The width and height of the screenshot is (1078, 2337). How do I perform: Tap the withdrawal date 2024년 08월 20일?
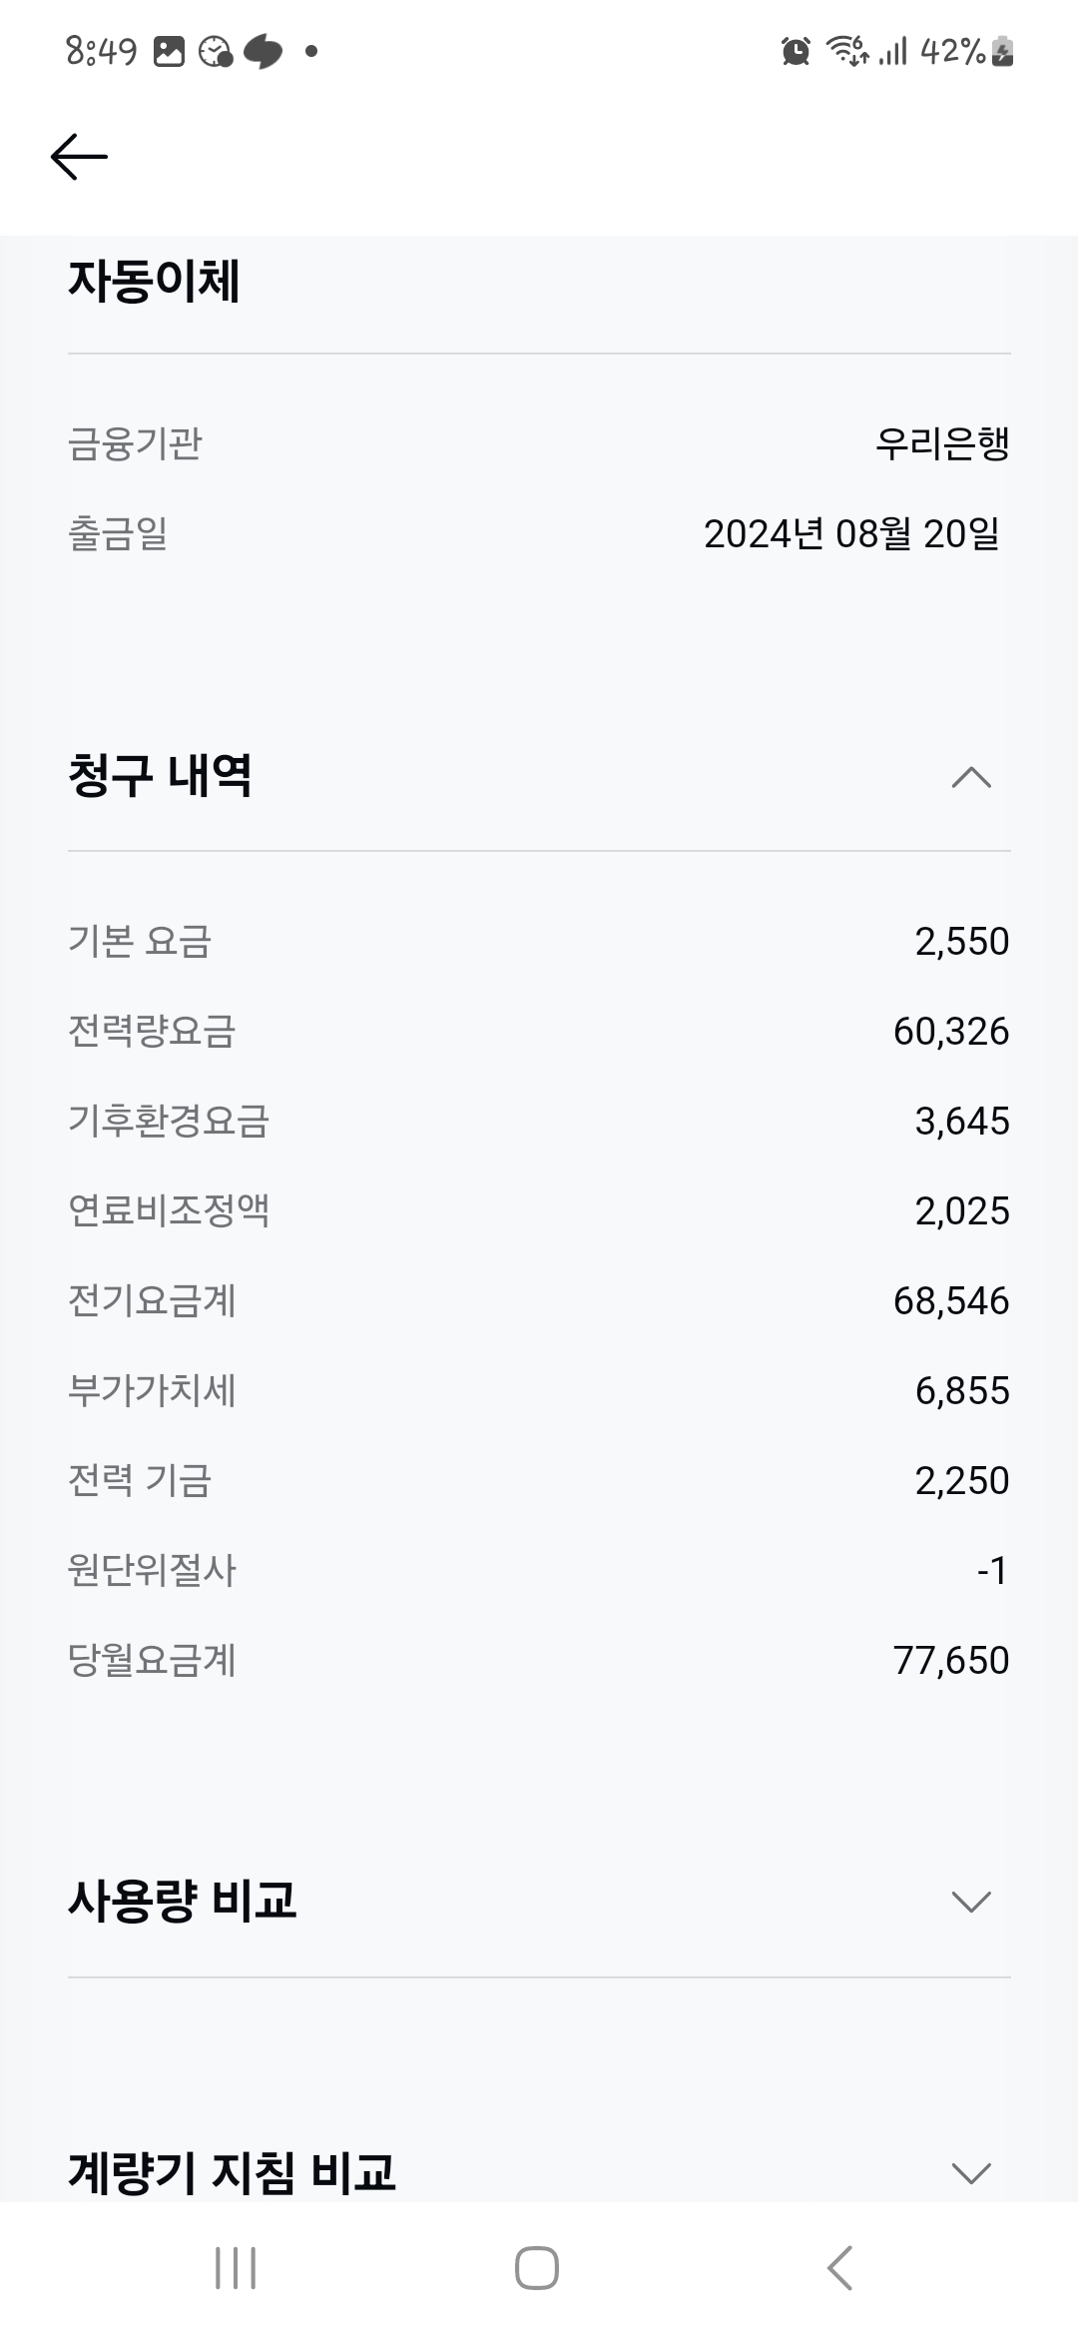pos(851,534)
